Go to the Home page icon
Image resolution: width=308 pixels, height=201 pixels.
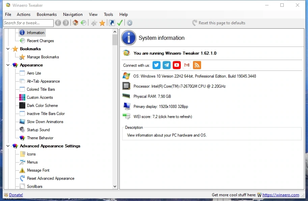(x=76, y=23)
